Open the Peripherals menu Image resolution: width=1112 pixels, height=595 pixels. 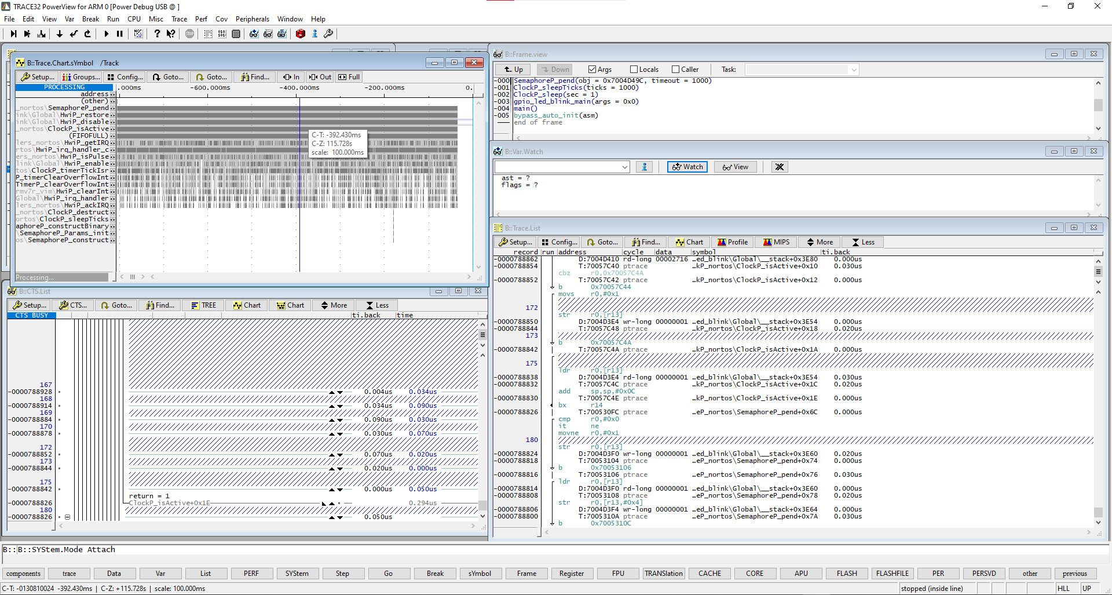pos(252,19)
